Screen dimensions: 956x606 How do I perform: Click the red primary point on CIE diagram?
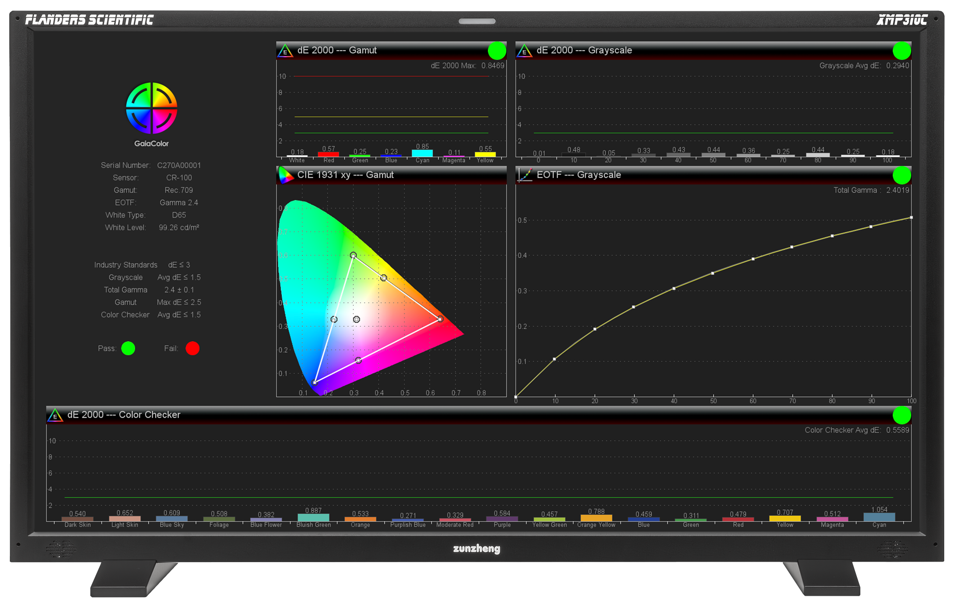(441, 319)
